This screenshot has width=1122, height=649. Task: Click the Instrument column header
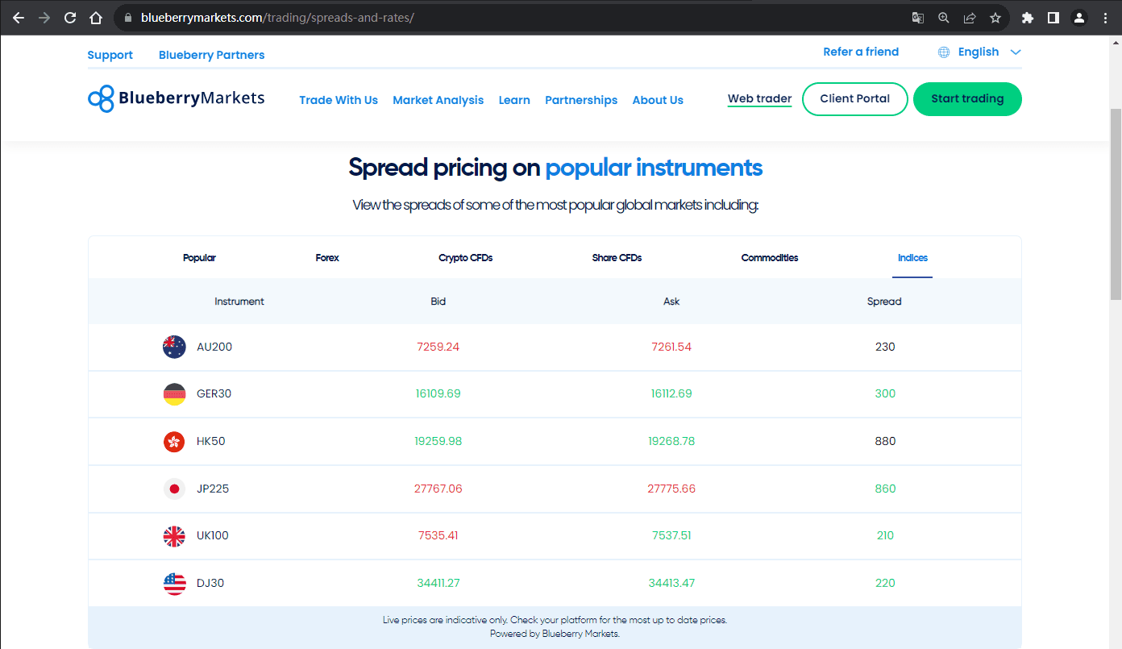239,302
